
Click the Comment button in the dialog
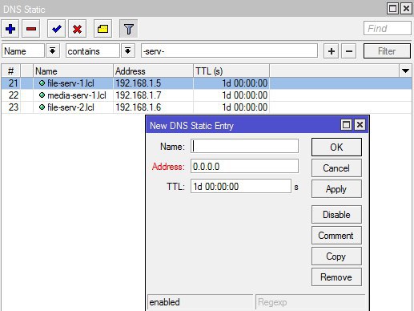(x=336, y=236)
